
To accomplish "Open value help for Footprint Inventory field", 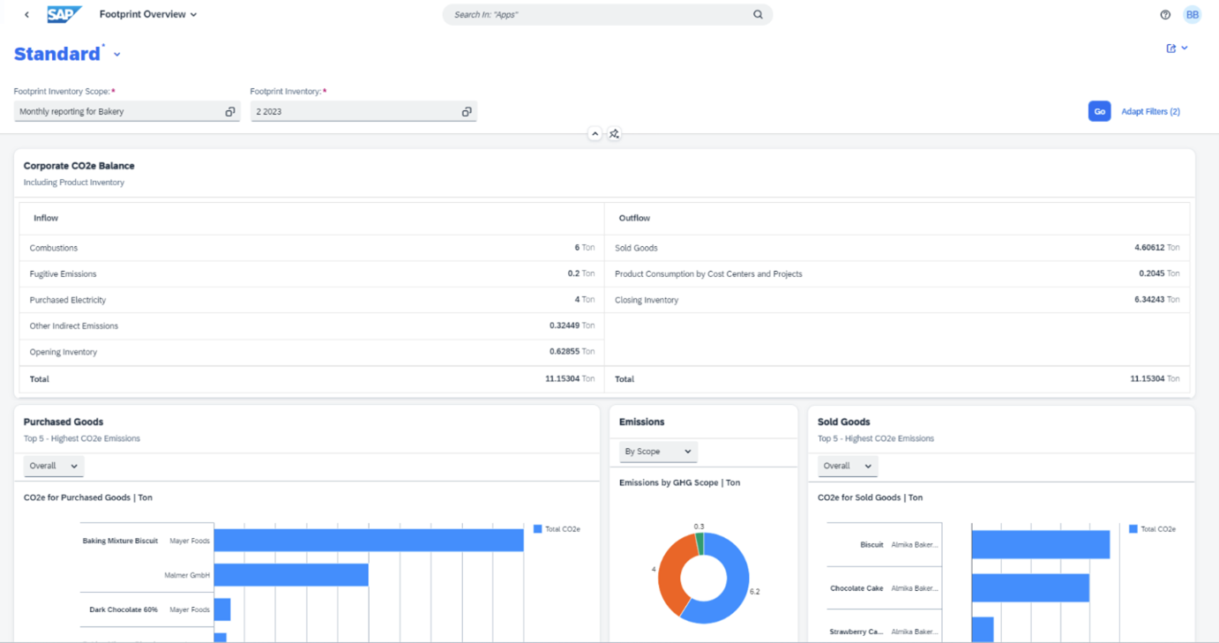I will (467, 112).
